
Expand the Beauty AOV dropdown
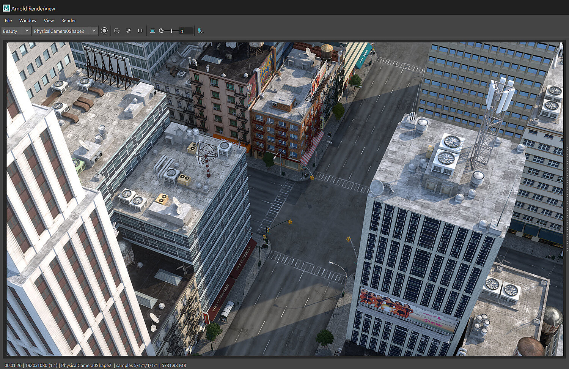[x=26, y=31]
